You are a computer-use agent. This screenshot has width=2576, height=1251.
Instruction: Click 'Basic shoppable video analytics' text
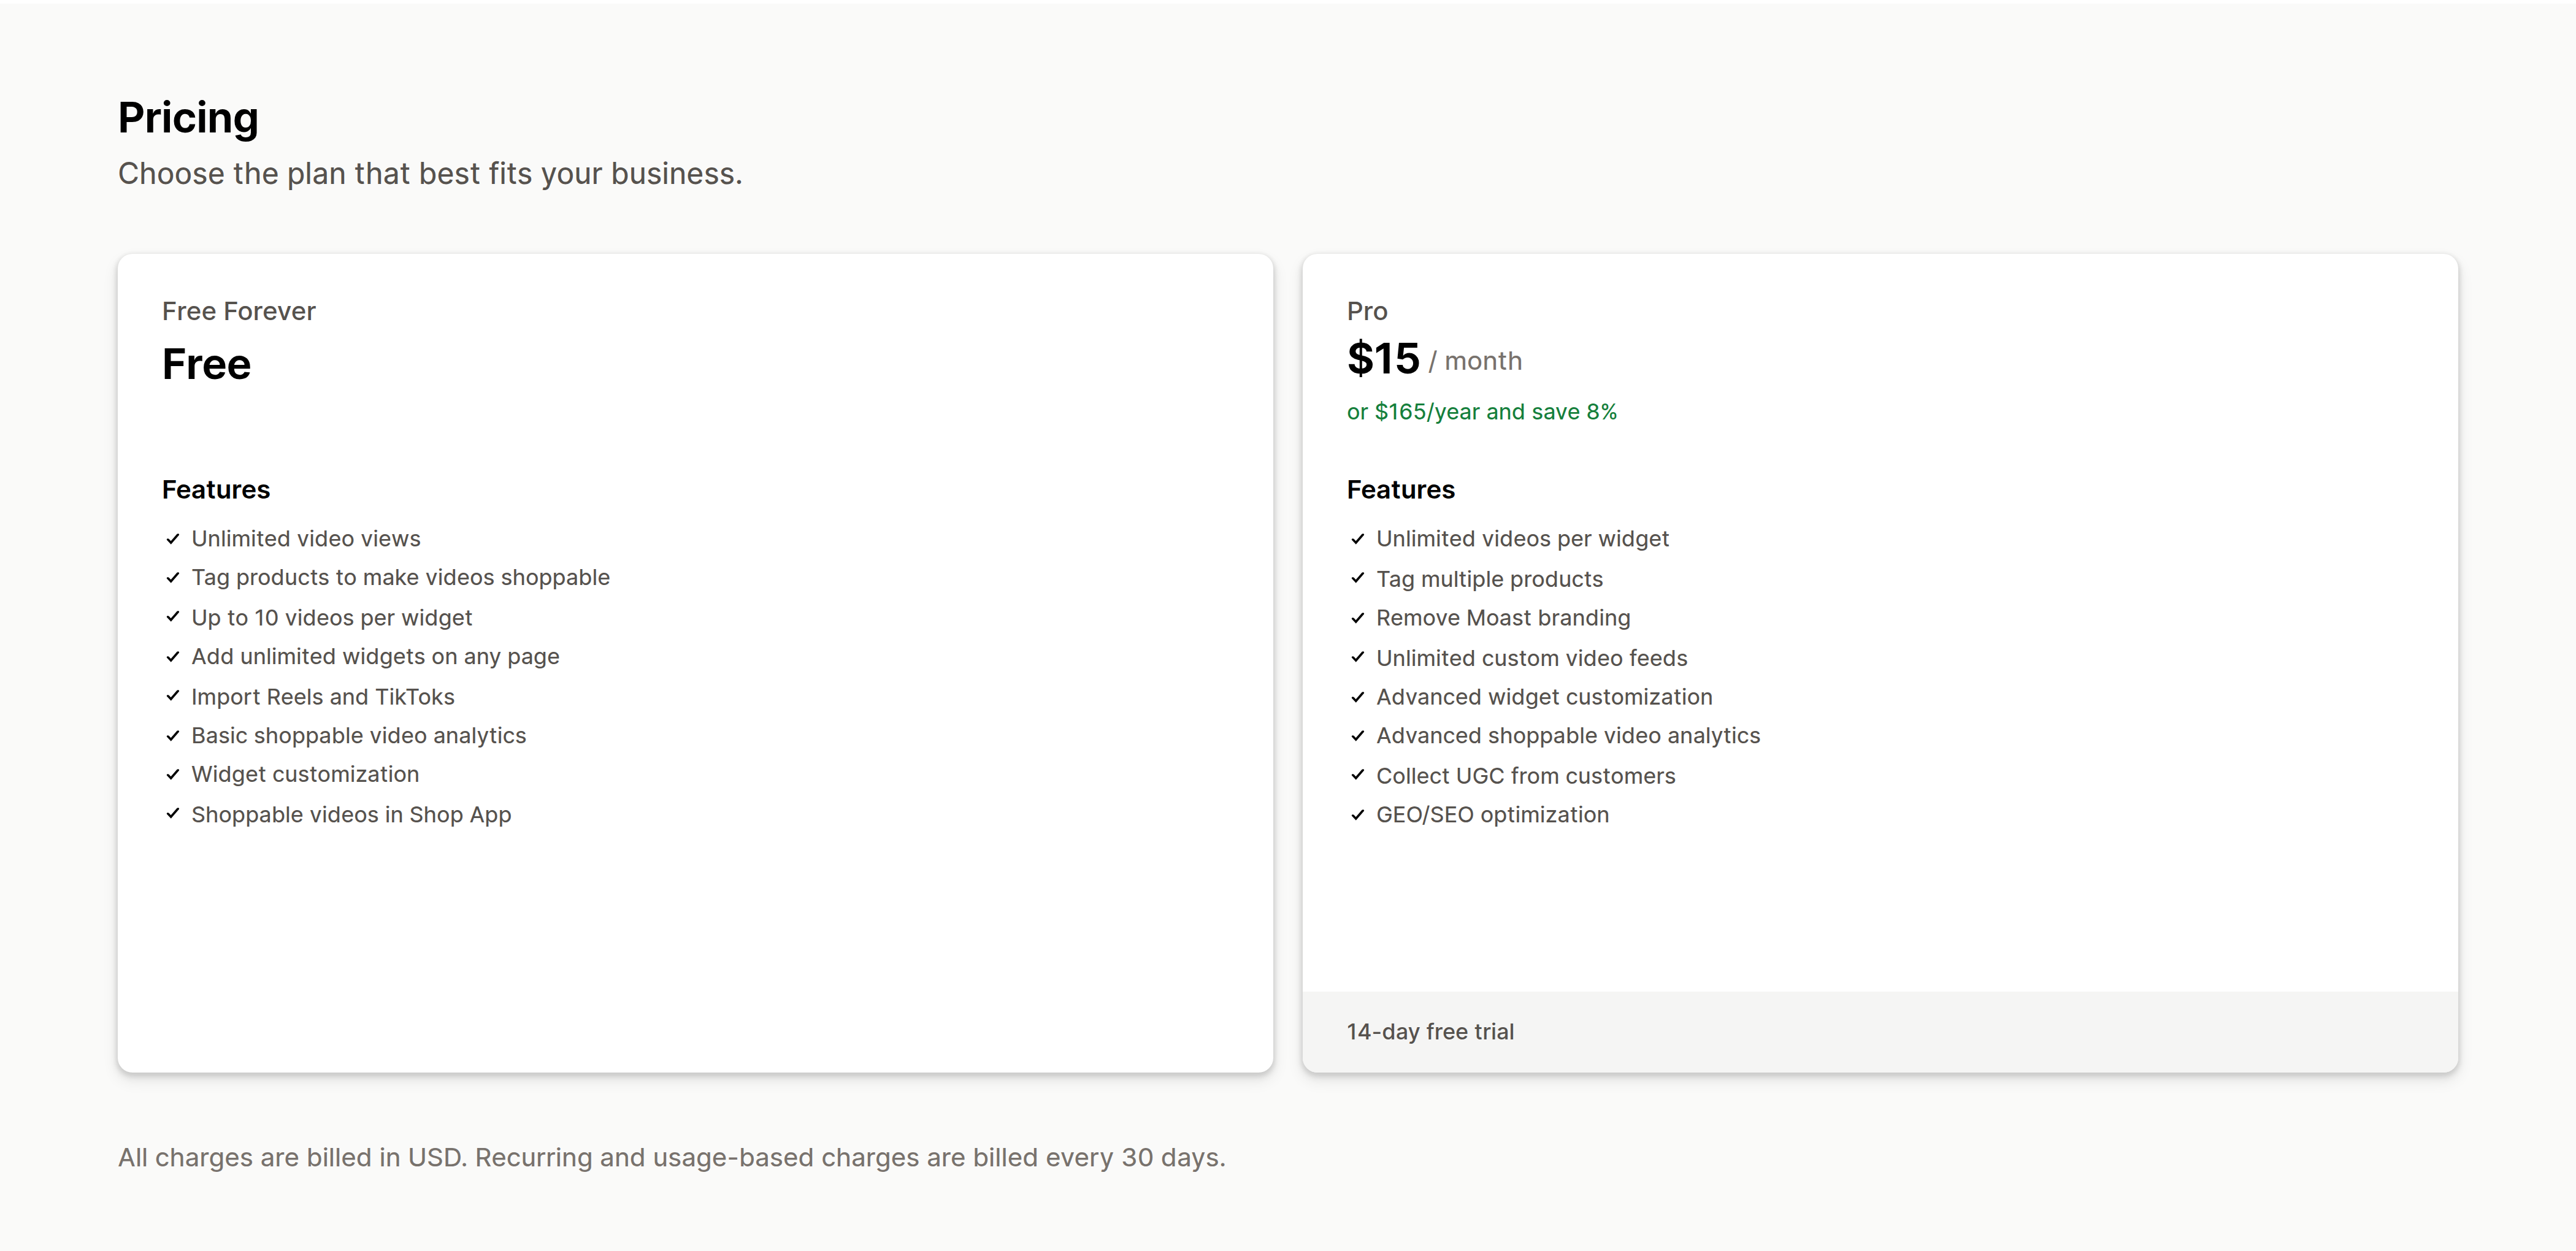[359, 736]
